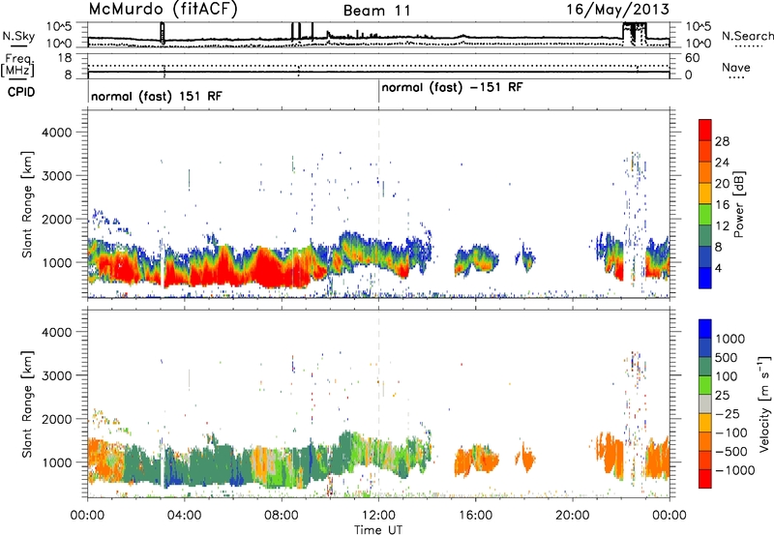This screenshot has width=774, height=536.
Task: Click the "normal (fast) -151 RF" label
Action: (x=452, y=88)
